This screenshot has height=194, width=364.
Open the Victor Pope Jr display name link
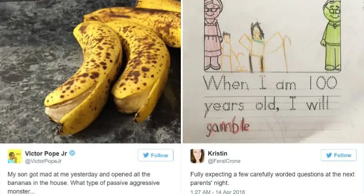tap(46, 153)
